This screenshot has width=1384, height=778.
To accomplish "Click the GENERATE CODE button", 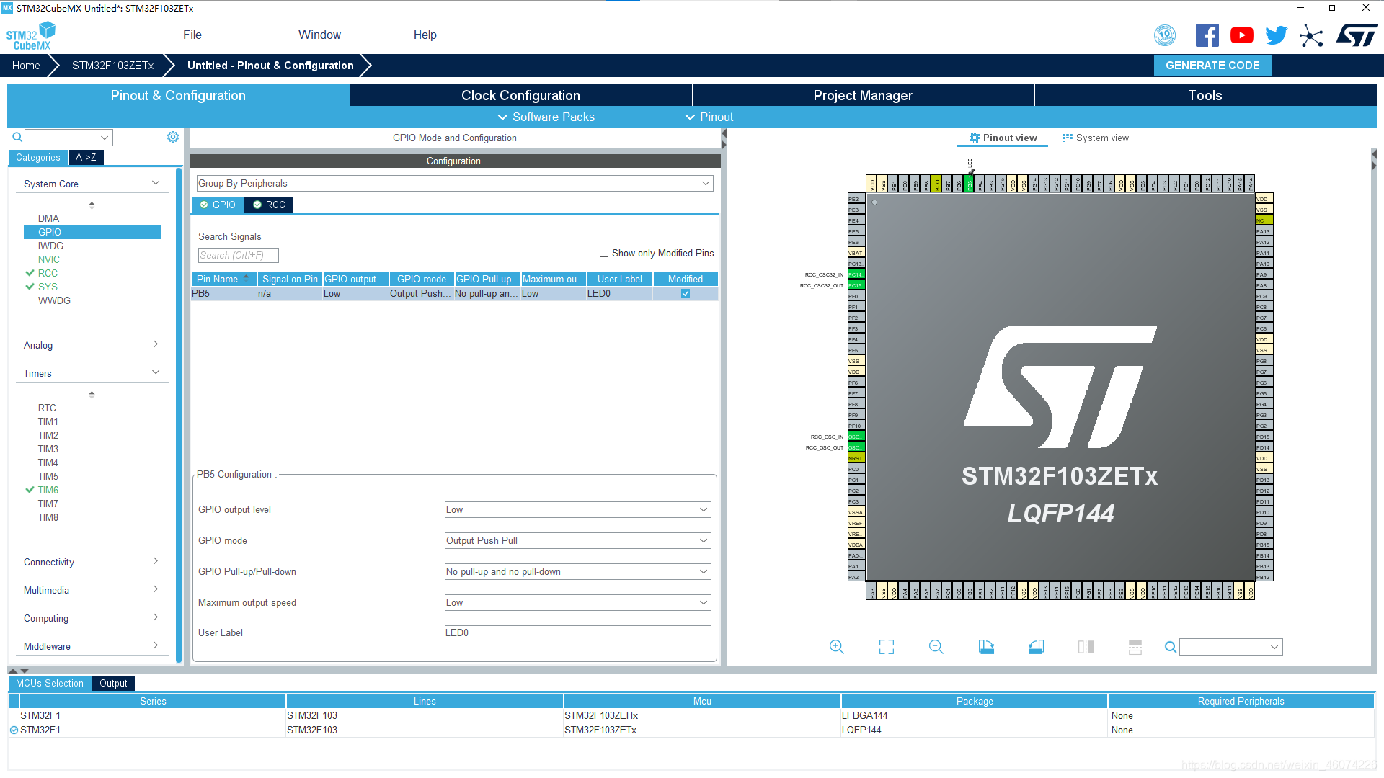I will 1212,65.
